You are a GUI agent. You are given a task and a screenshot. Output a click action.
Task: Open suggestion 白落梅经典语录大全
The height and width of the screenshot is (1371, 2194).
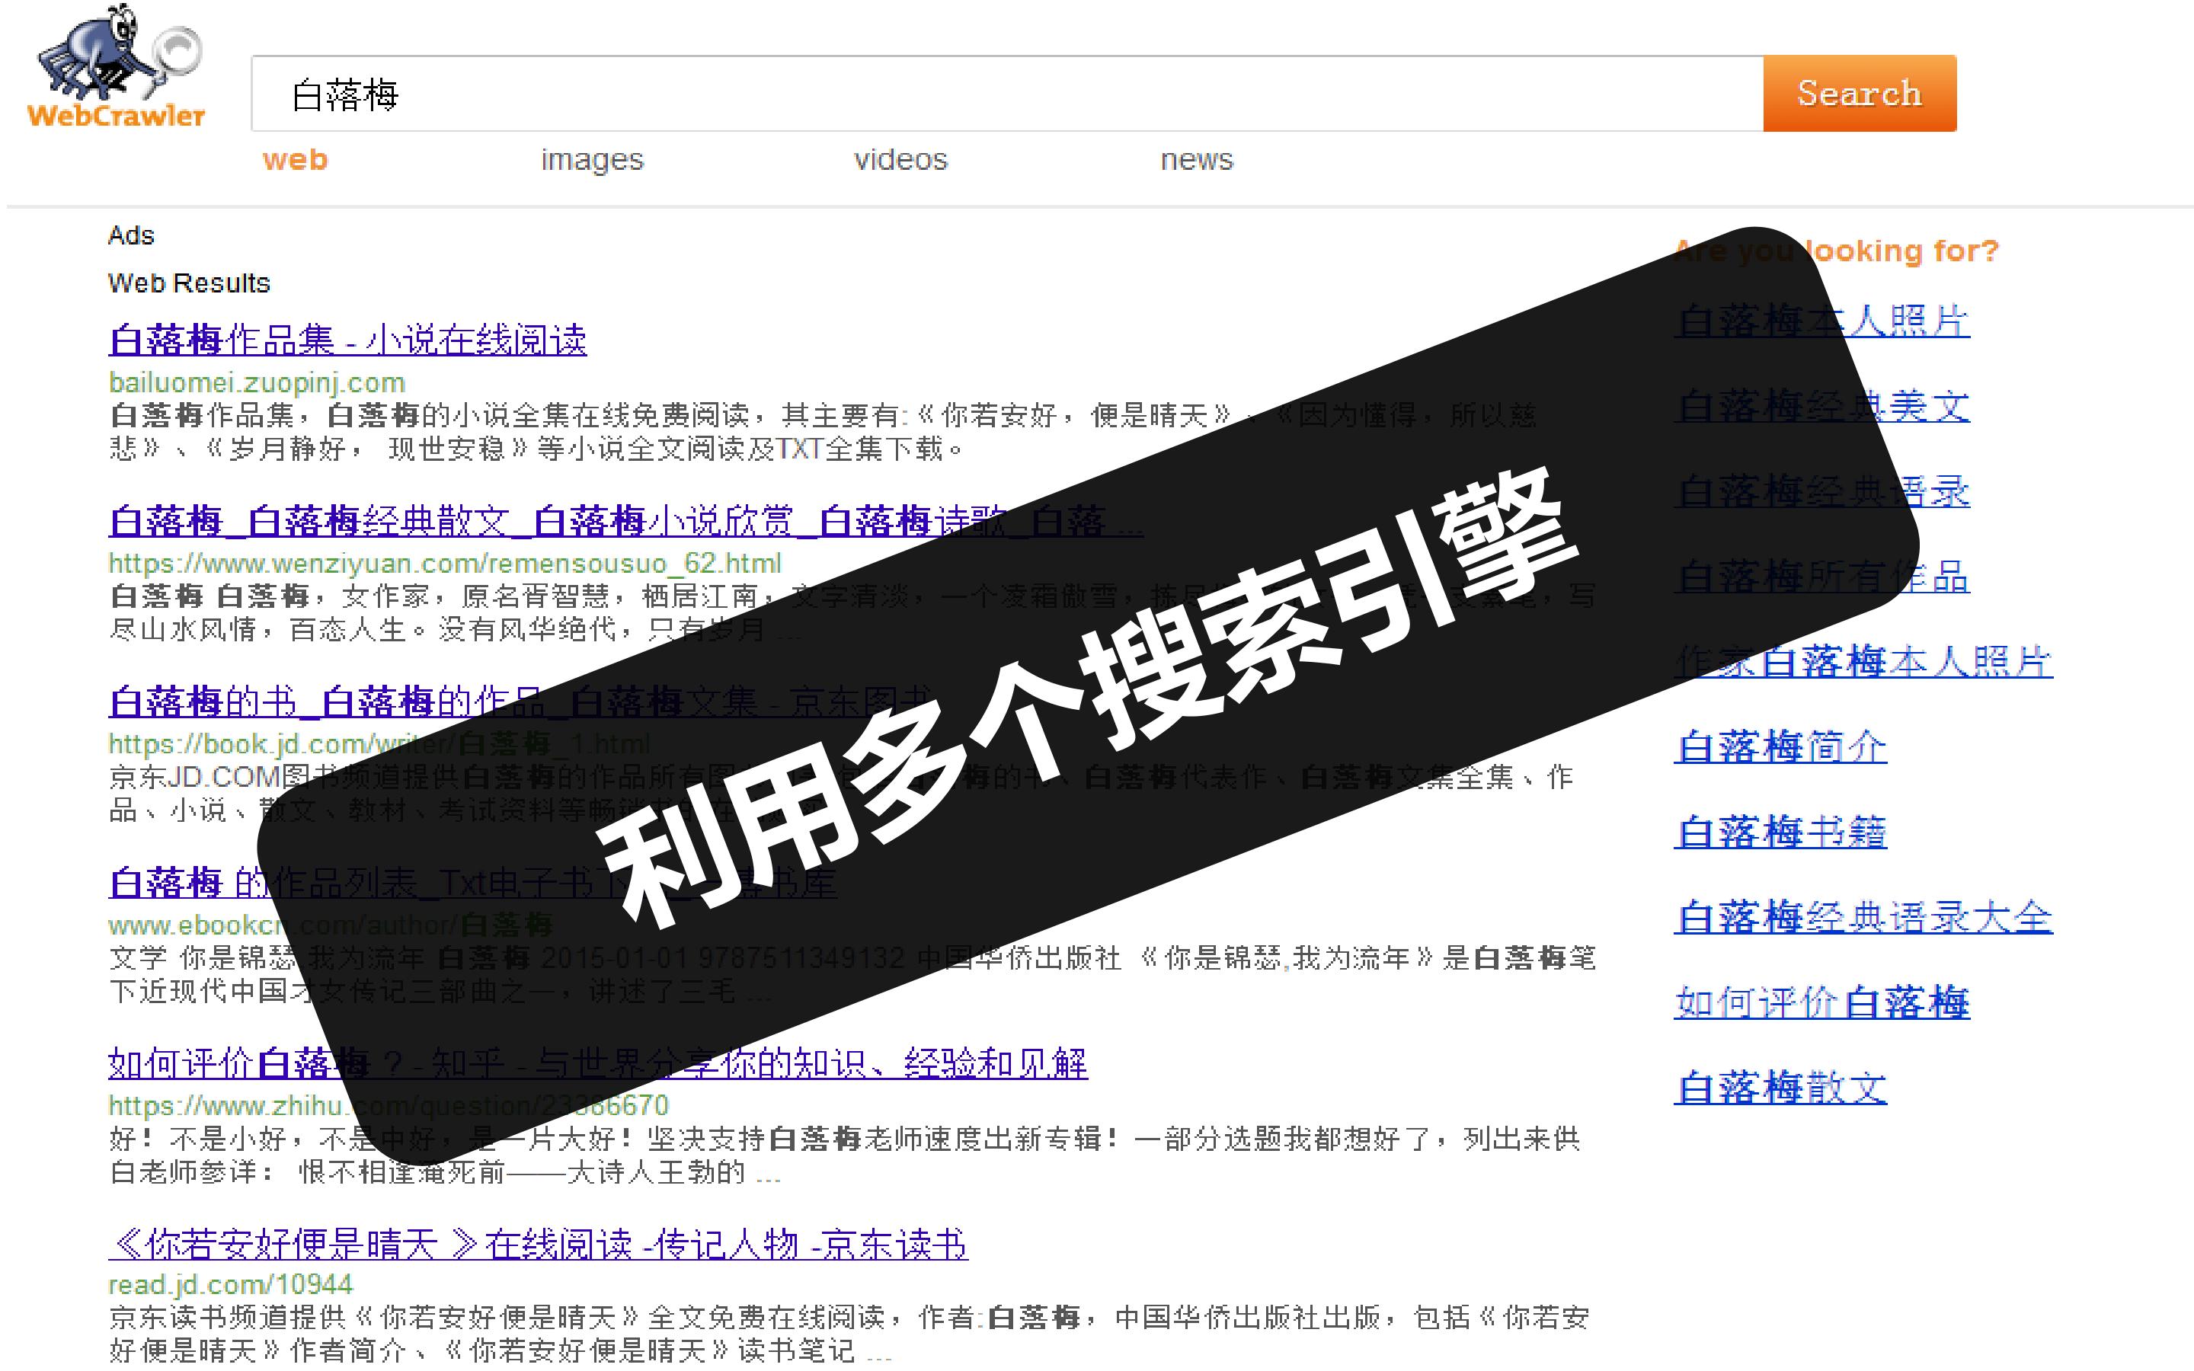[1863, 918]
